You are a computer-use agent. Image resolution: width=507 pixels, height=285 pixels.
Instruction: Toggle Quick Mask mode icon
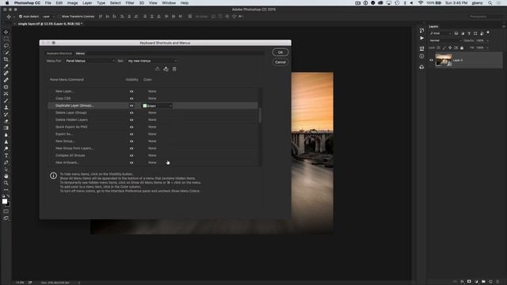(6, 211)
